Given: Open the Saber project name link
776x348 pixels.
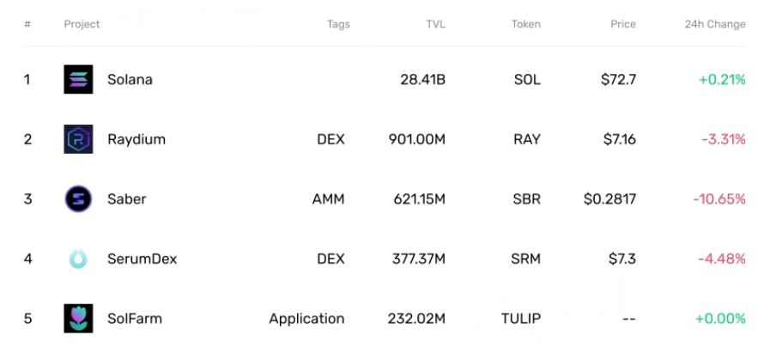Looking at the screenshot, I should [126, 199].
